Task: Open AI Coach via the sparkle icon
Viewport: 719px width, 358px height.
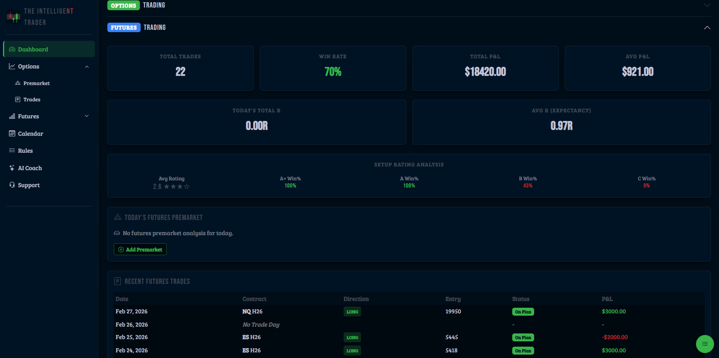Action: pos(12,168)
